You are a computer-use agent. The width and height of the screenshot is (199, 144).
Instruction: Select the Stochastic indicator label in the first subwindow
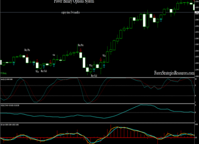(x=7, y=79)
